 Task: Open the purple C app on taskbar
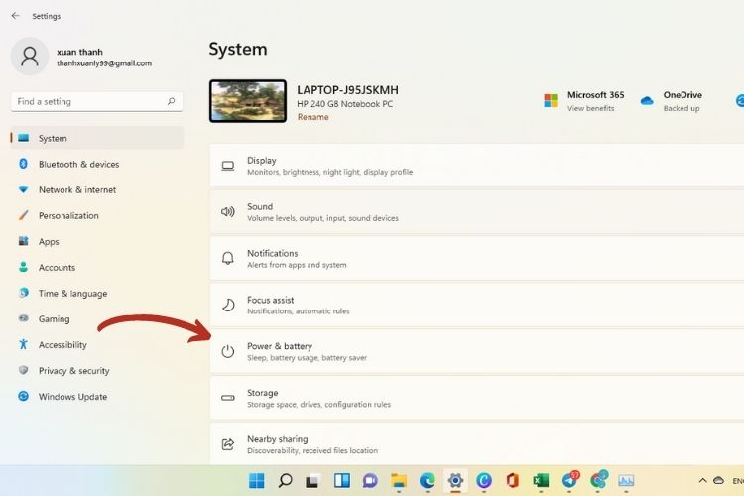[484, 481]
